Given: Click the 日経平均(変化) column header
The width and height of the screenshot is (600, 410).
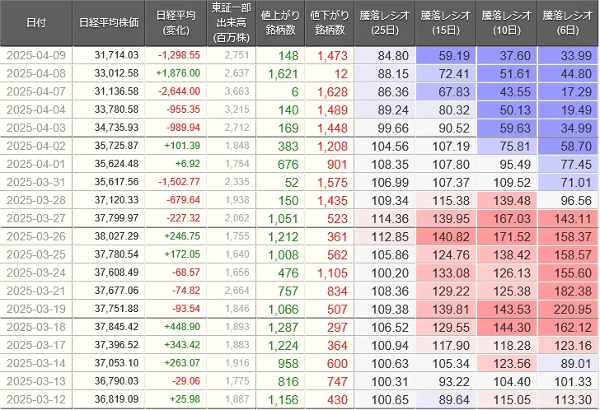Looking at the screenshot, I should tap(176, 23).
